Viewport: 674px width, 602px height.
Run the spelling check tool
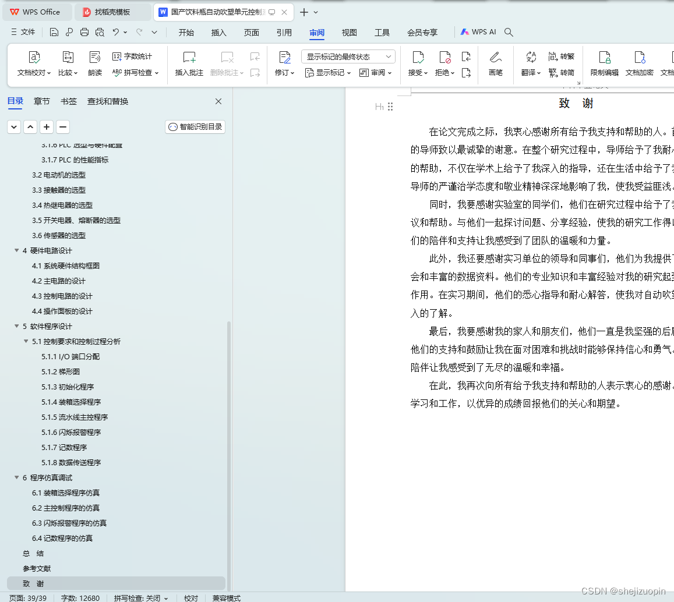135,73
